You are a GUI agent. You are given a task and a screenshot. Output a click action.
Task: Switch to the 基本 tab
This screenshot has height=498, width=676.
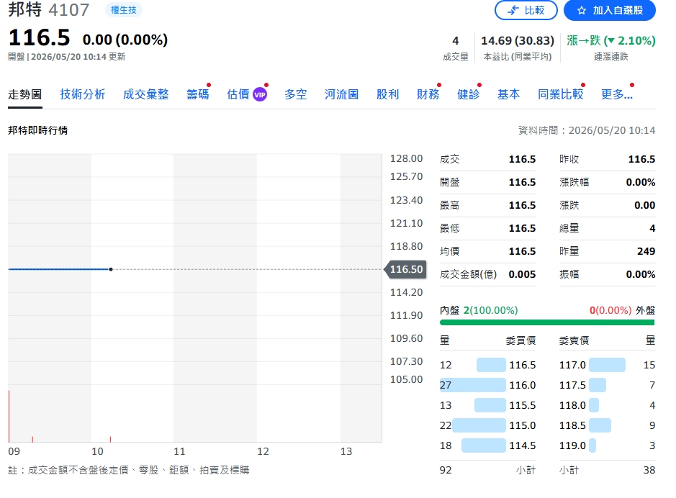(x=508, y=94)
